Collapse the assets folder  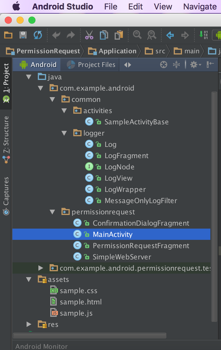(x=29, y=280)
